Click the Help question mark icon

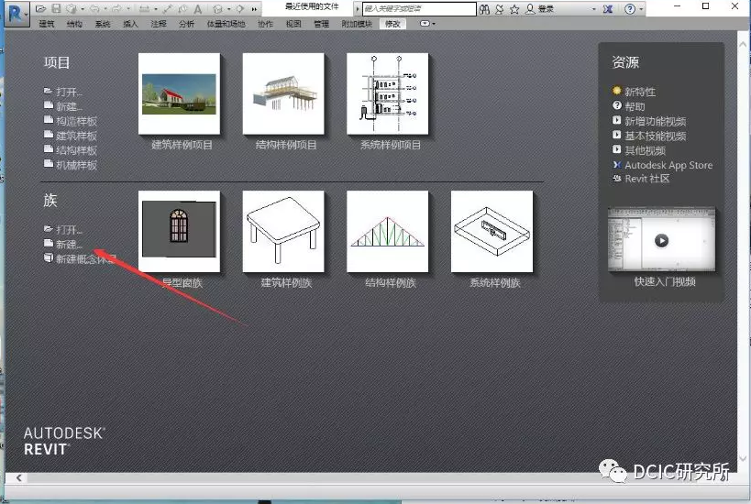tap(630, 9)
